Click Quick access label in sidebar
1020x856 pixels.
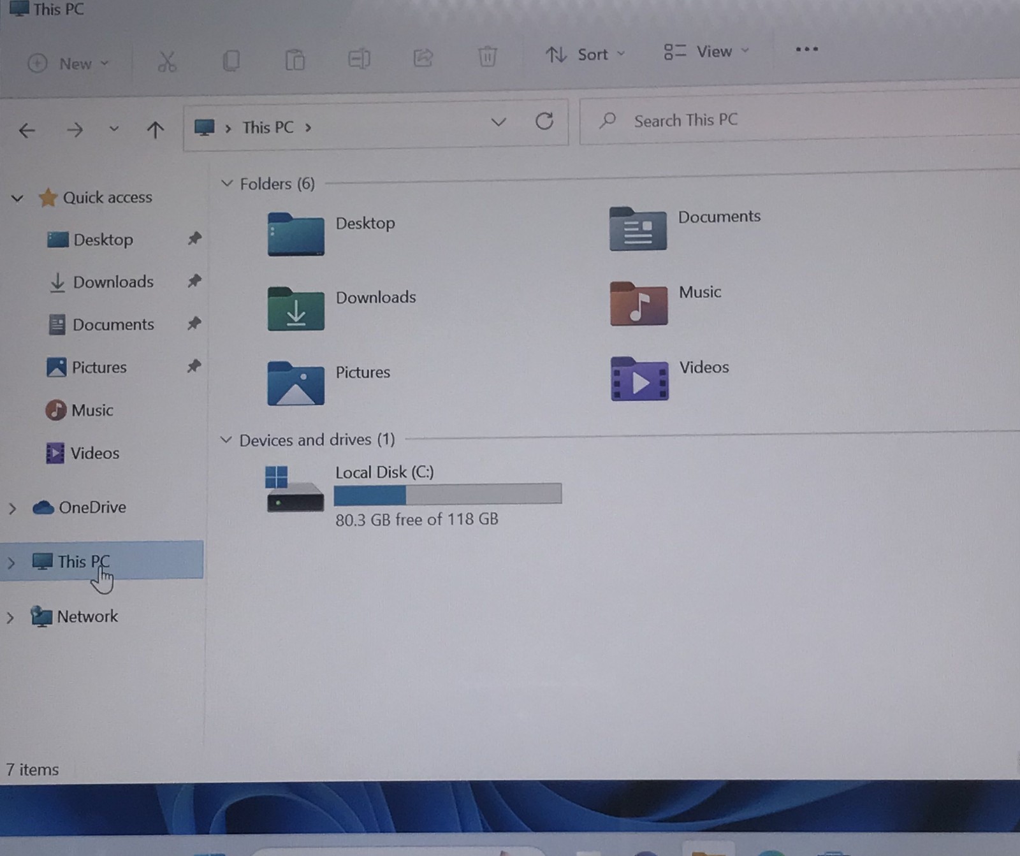tap(107, 198)
